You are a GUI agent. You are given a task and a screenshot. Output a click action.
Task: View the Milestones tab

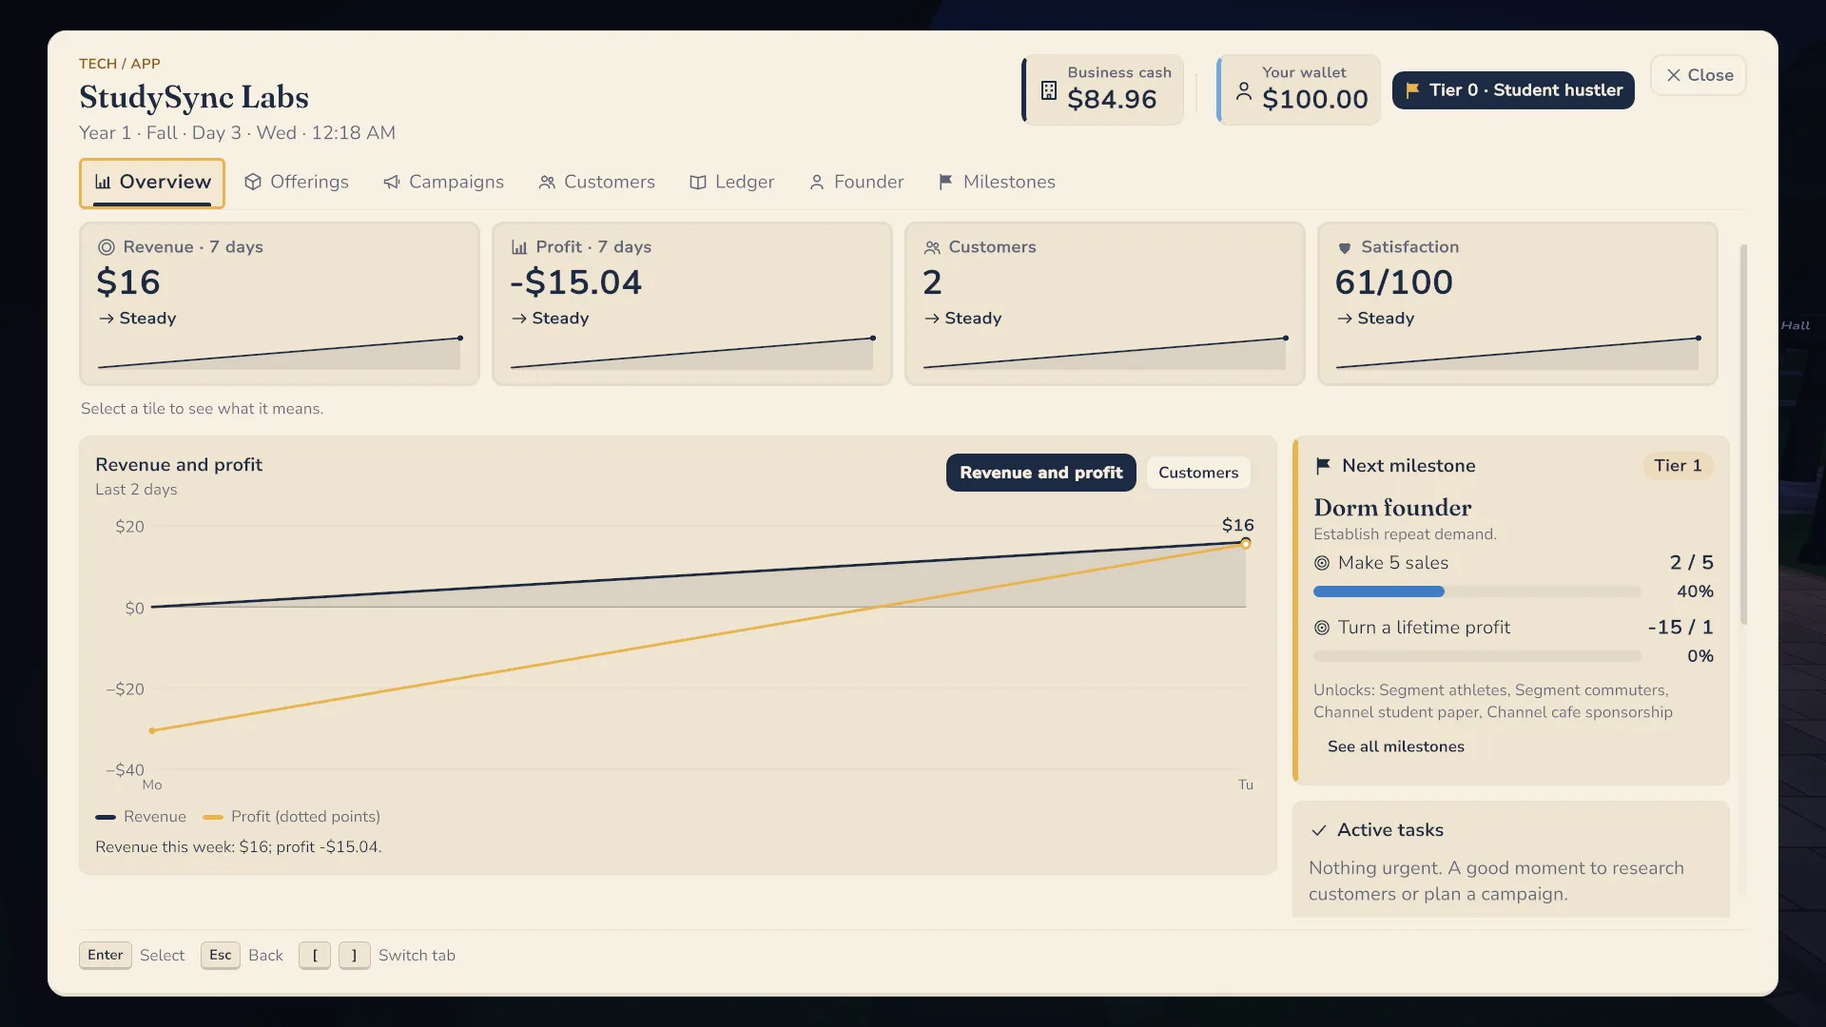pos(997,183)
